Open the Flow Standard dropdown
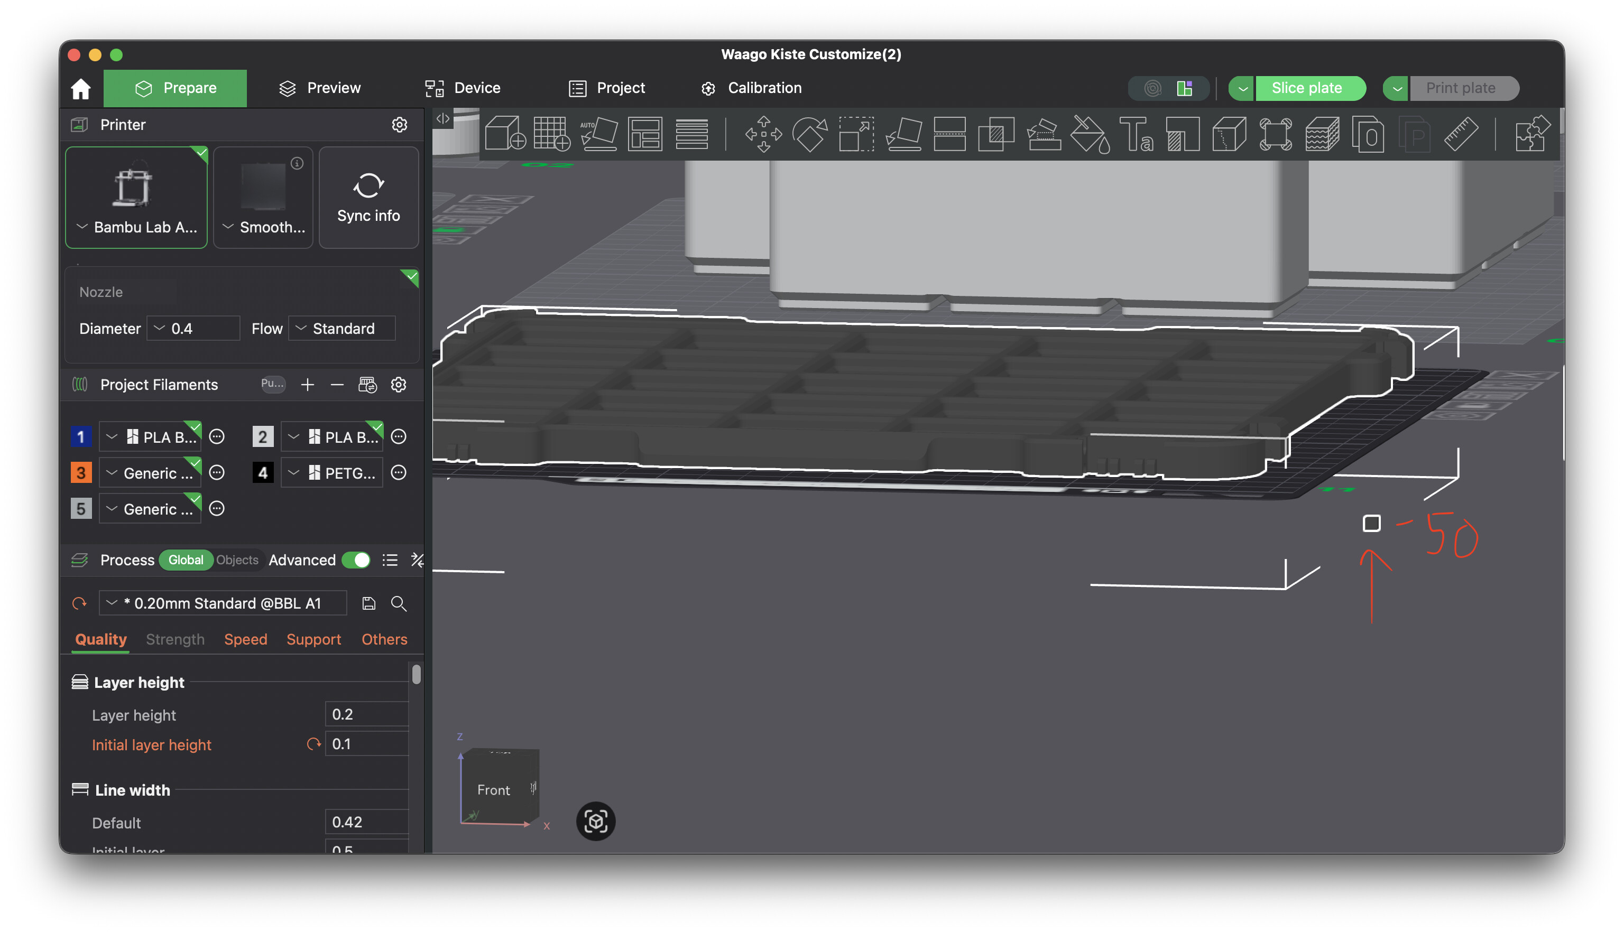The height and width of the screenshot is (932, 1624). (342, 329)
